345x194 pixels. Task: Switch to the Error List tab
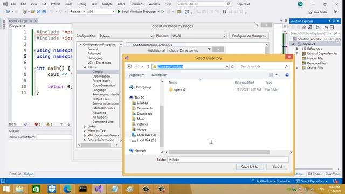pos(15,174)
